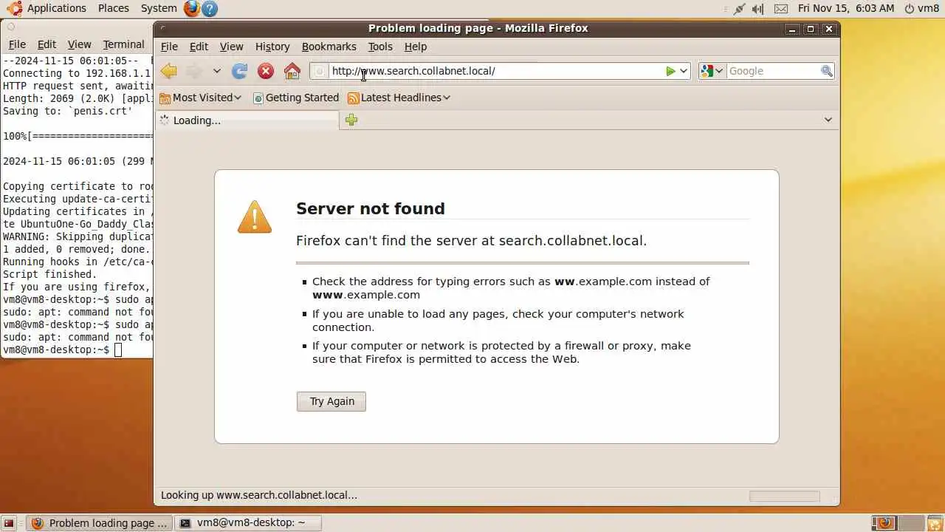945x532 pixels.
Task: Click status text Looking up www.search.collabnet.local
Action: coord(259,495)
